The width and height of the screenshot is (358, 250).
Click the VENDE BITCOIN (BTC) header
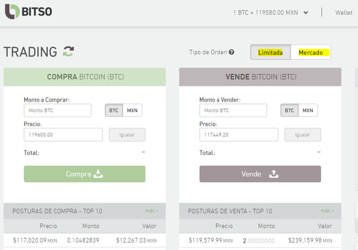coord(260,77)
